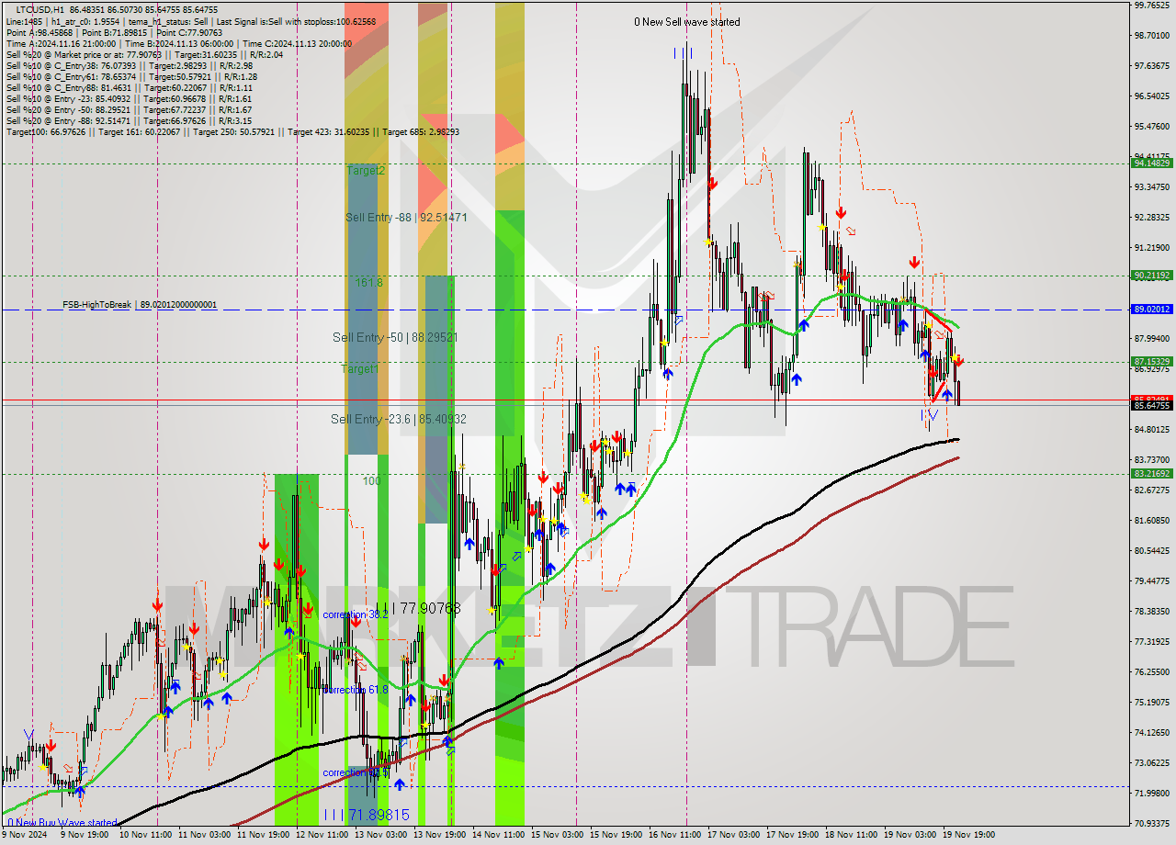
Task: Click the green 87.15329 price tag
Action: [1152, 362]
